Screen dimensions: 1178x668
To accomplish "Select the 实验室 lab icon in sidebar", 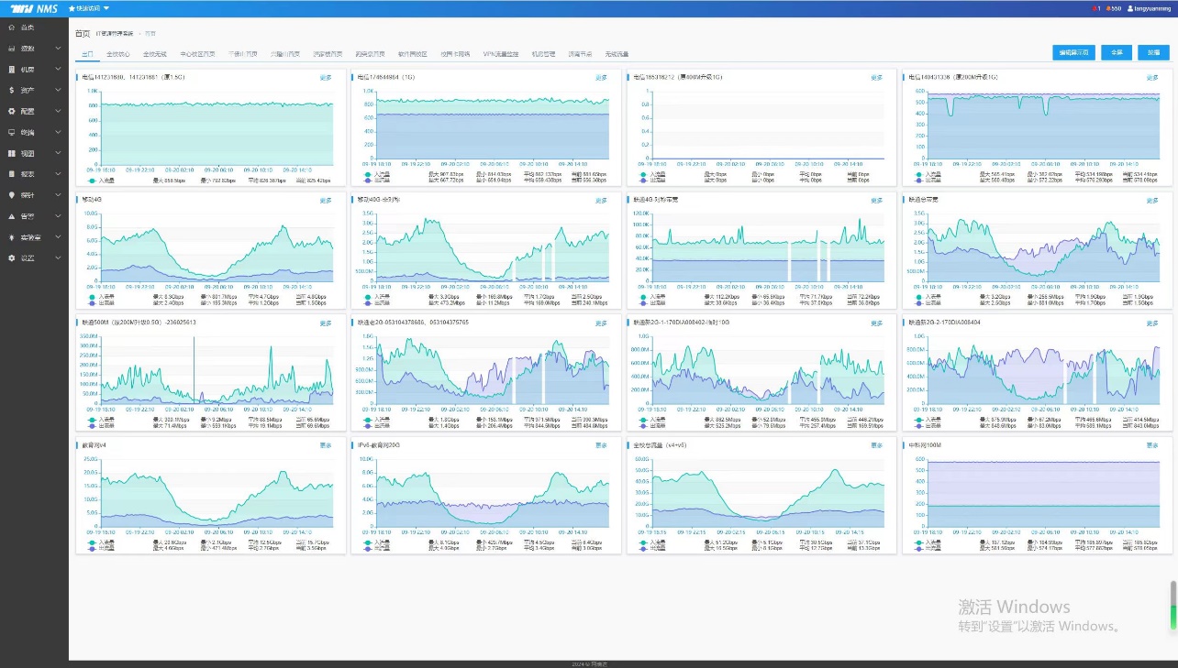I will coord(11,236).
